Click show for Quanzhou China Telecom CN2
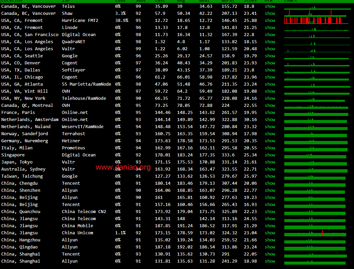354x269 pixels. coord(270,211)
